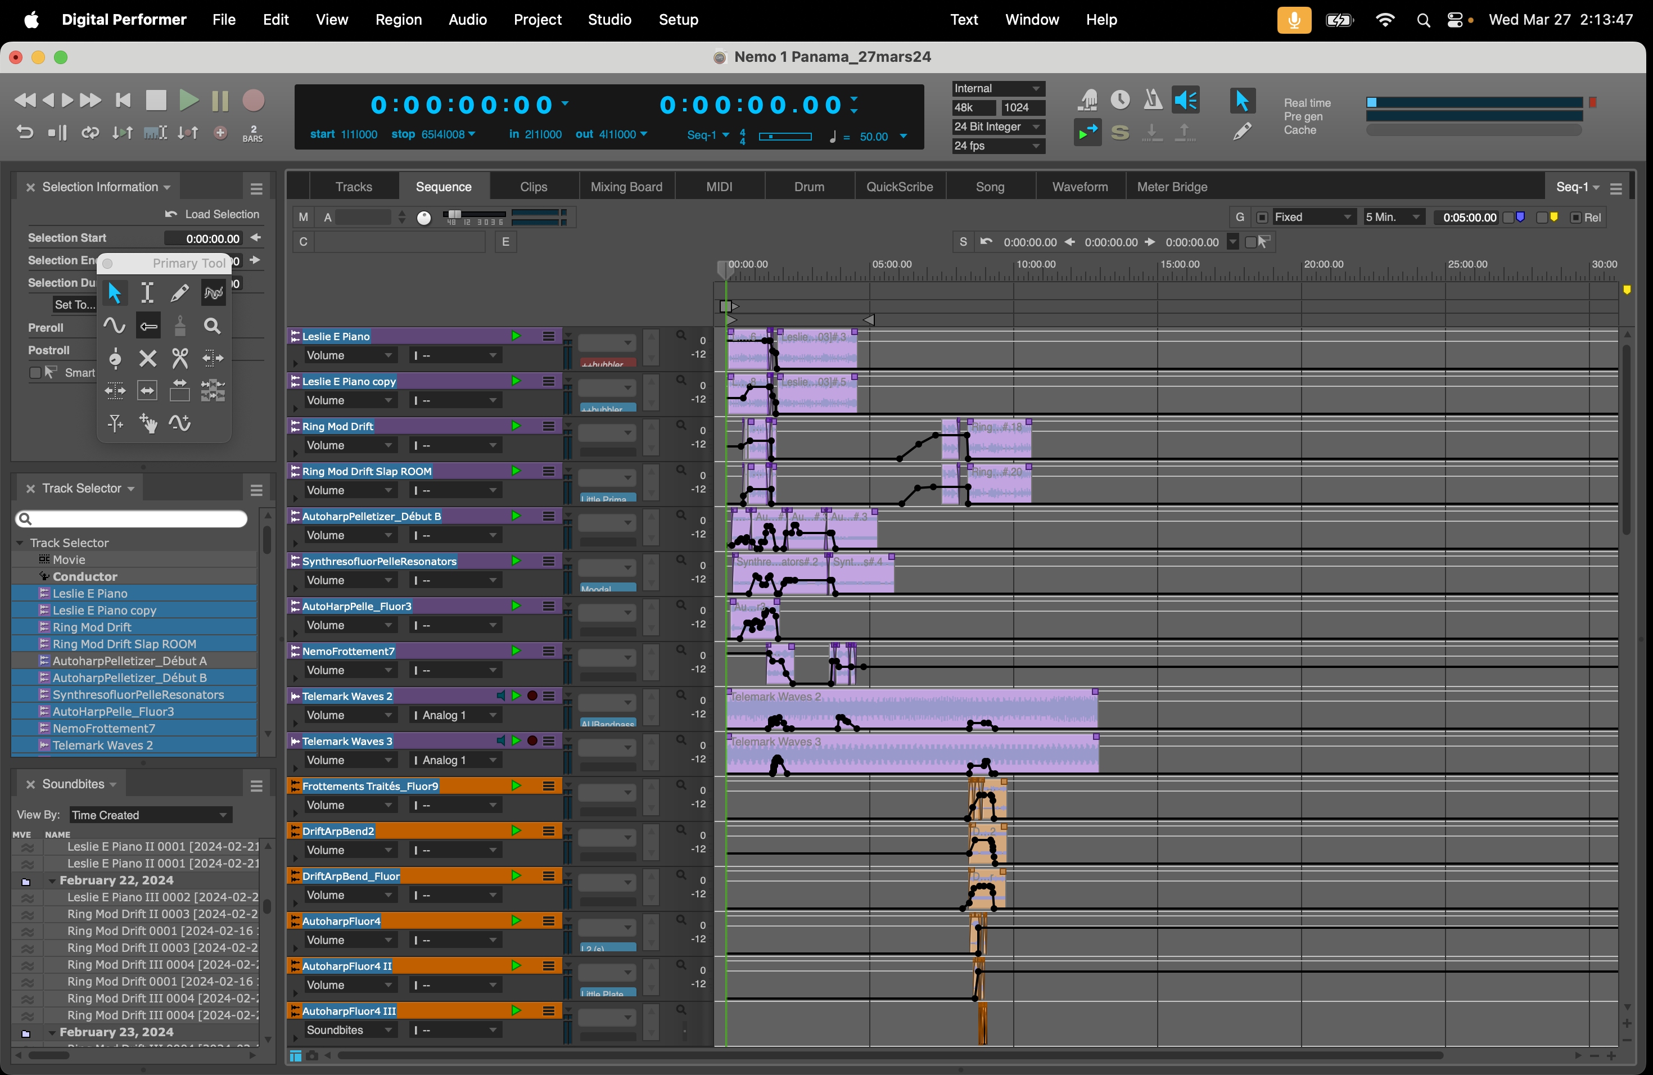Click the Wait hand icon in control panel
The height and width of the screenshot is (1075, 1653).
point(1089,100)
